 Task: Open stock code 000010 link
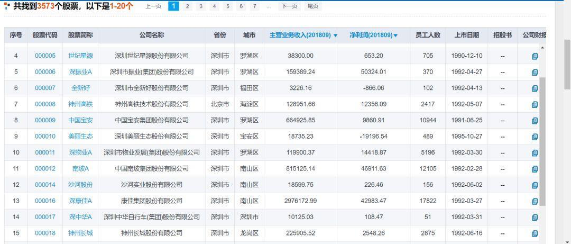pyautogui.click(x=45, y=136)
